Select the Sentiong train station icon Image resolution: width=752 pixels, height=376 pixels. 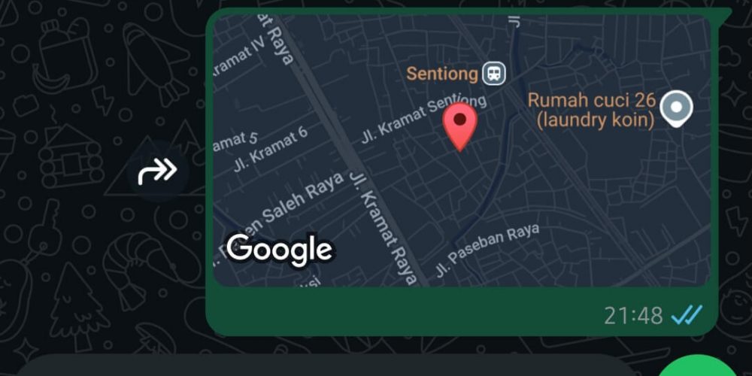(x=494, y=74)
